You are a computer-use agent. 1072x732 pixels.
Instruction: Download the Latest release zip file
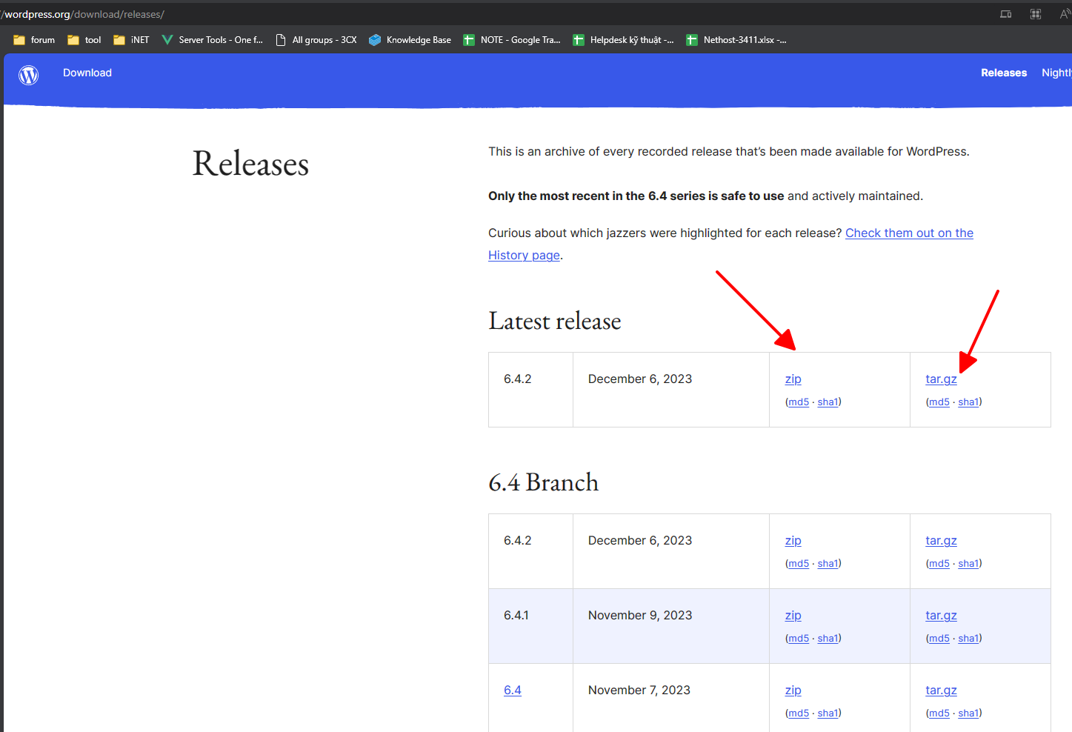coord(793,379)
